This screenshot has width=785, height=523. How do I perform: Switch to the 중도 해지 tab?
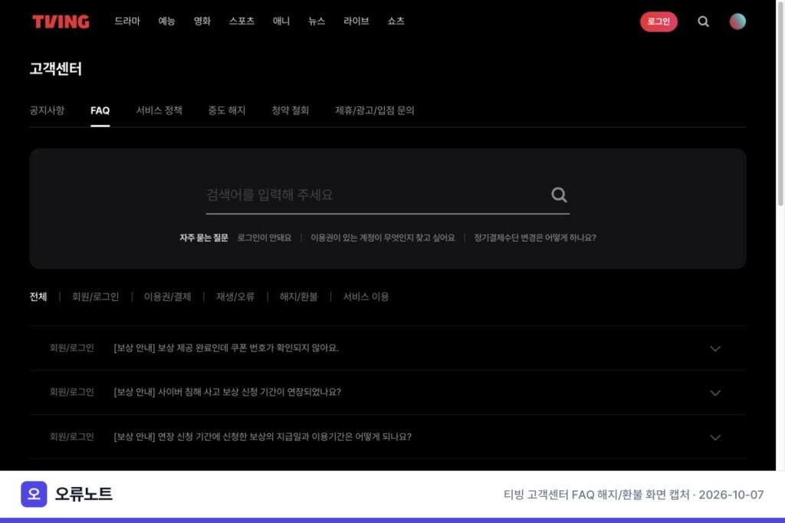coord(227,110)
